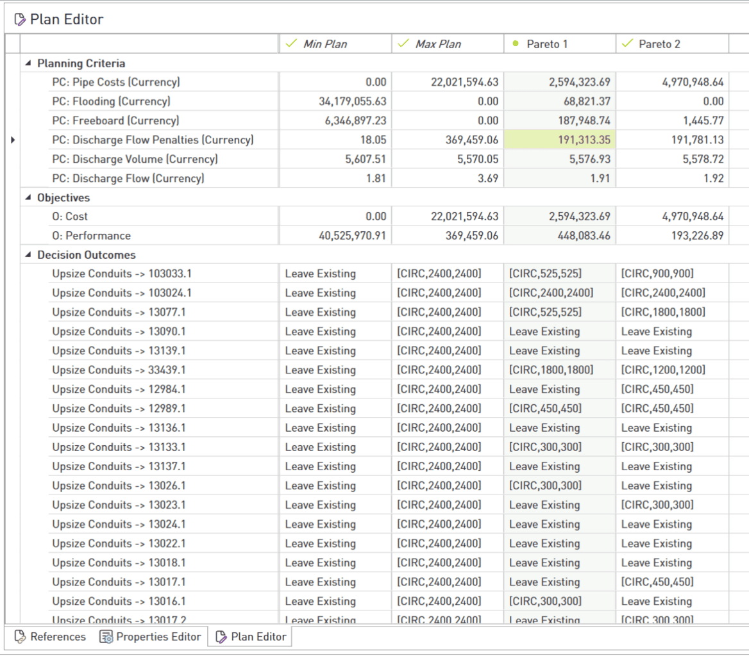Open the Properties Editor tab
Image resolution: width=749 pixels, height=656 pixels.
[158, 637]
